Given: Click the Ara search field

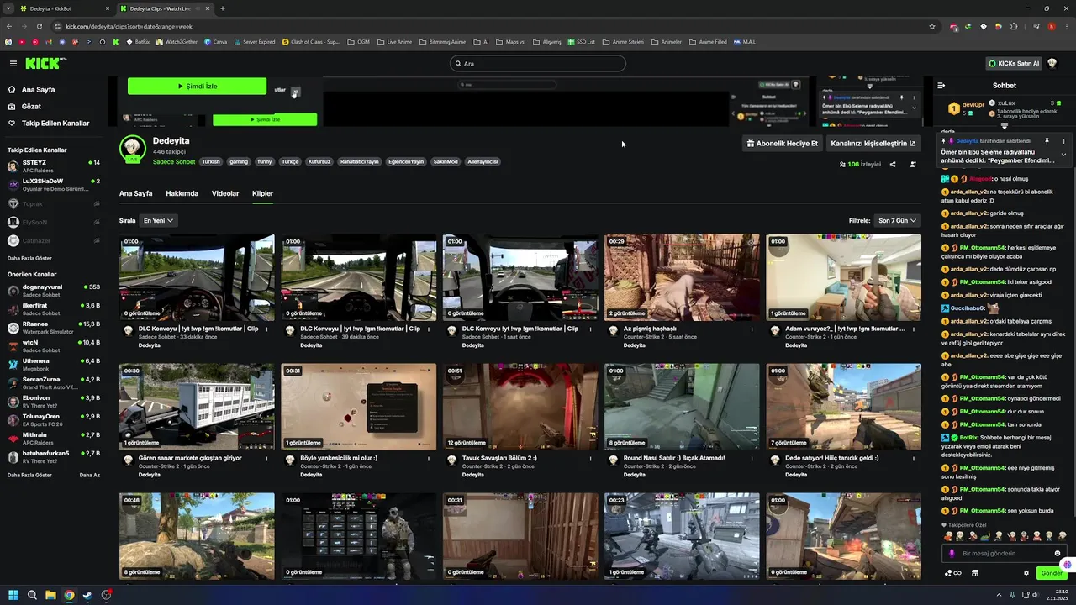Looking at the screenshot, I should 538,63.
